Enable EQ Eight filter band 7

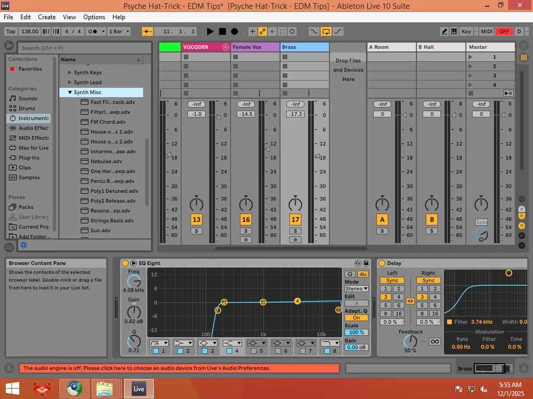click(302, 351)
